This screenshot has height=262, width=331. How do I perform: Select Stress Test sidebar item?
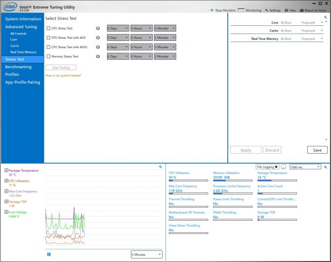click(22, 59)
